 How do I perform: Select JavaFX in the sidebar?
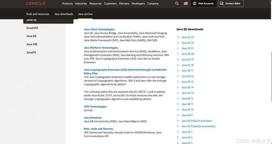coord(31,52)
